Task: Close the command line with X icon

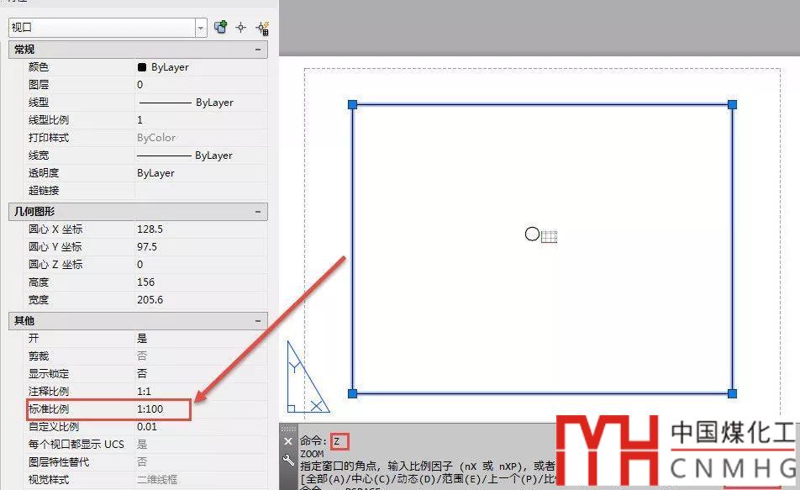Action: [288, 441]
